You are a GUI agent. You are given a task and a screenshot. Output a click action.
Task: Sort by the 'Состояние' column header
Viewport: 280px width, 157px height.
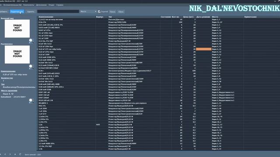(166, 17)
